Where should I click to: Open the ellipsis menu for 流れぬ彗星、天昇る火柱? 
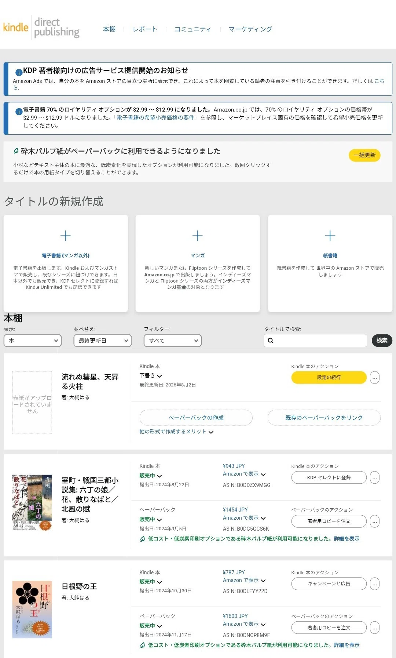[x=374, y=378]
